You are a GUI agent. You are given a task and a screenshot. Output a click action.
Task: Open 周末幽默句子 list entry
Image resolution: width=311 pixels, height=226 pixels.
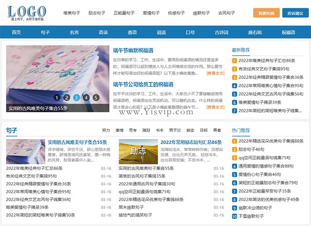click(x=131, y=207)
